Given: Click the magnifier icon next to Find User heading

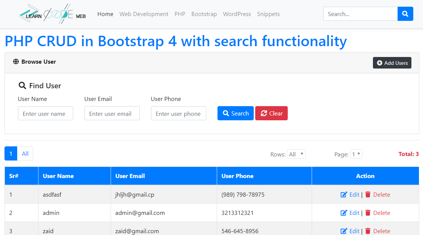Looking at the screenshot, I should pos(22,85).
